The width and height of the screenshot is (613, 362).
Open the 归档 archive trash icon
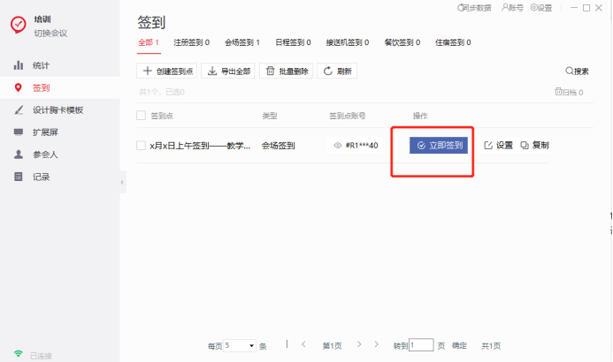(558, 91)
